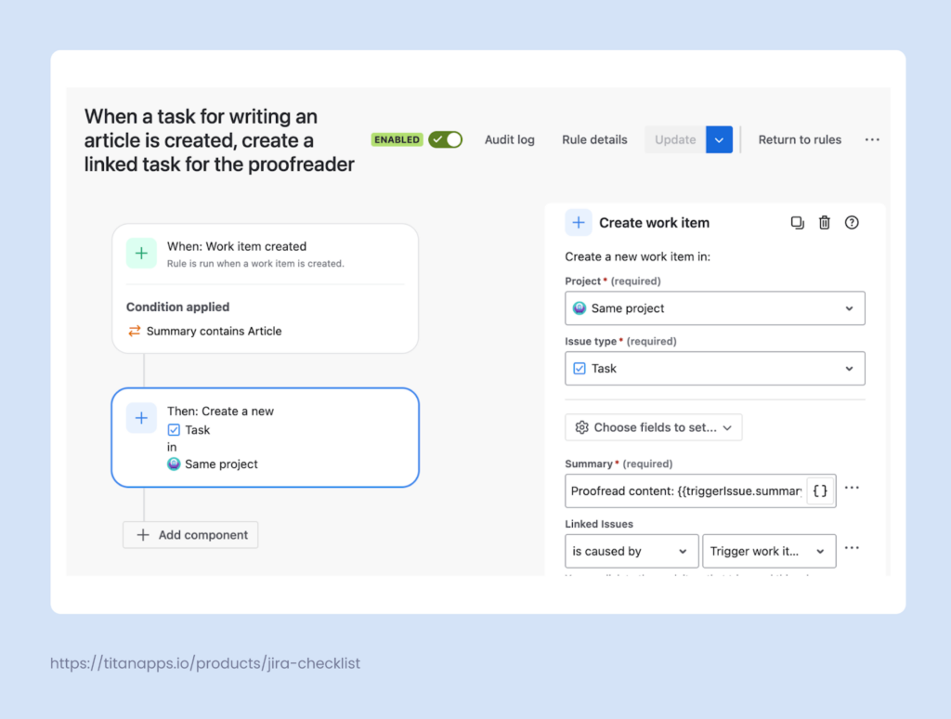
Task: Click the ellipsis next to Summary field
Action: coord(852,487)
